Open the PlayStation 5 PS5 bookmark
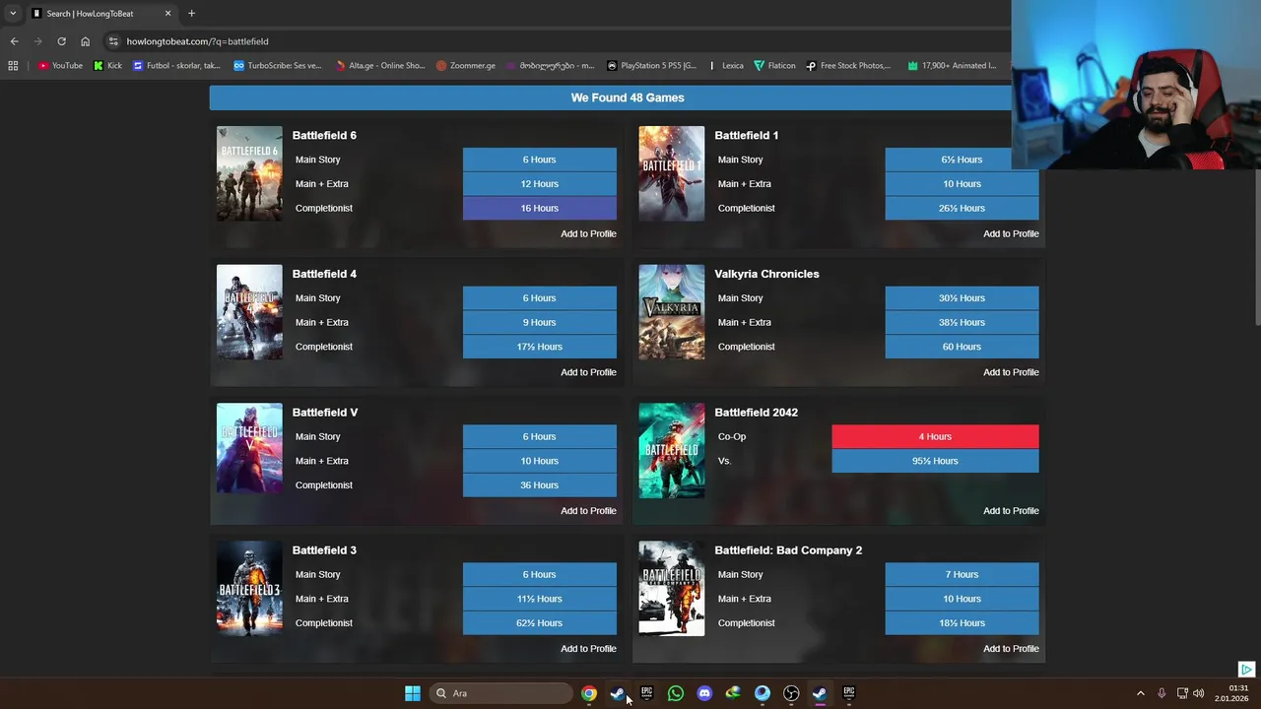The image size is (1261, 709). [652, 66]
